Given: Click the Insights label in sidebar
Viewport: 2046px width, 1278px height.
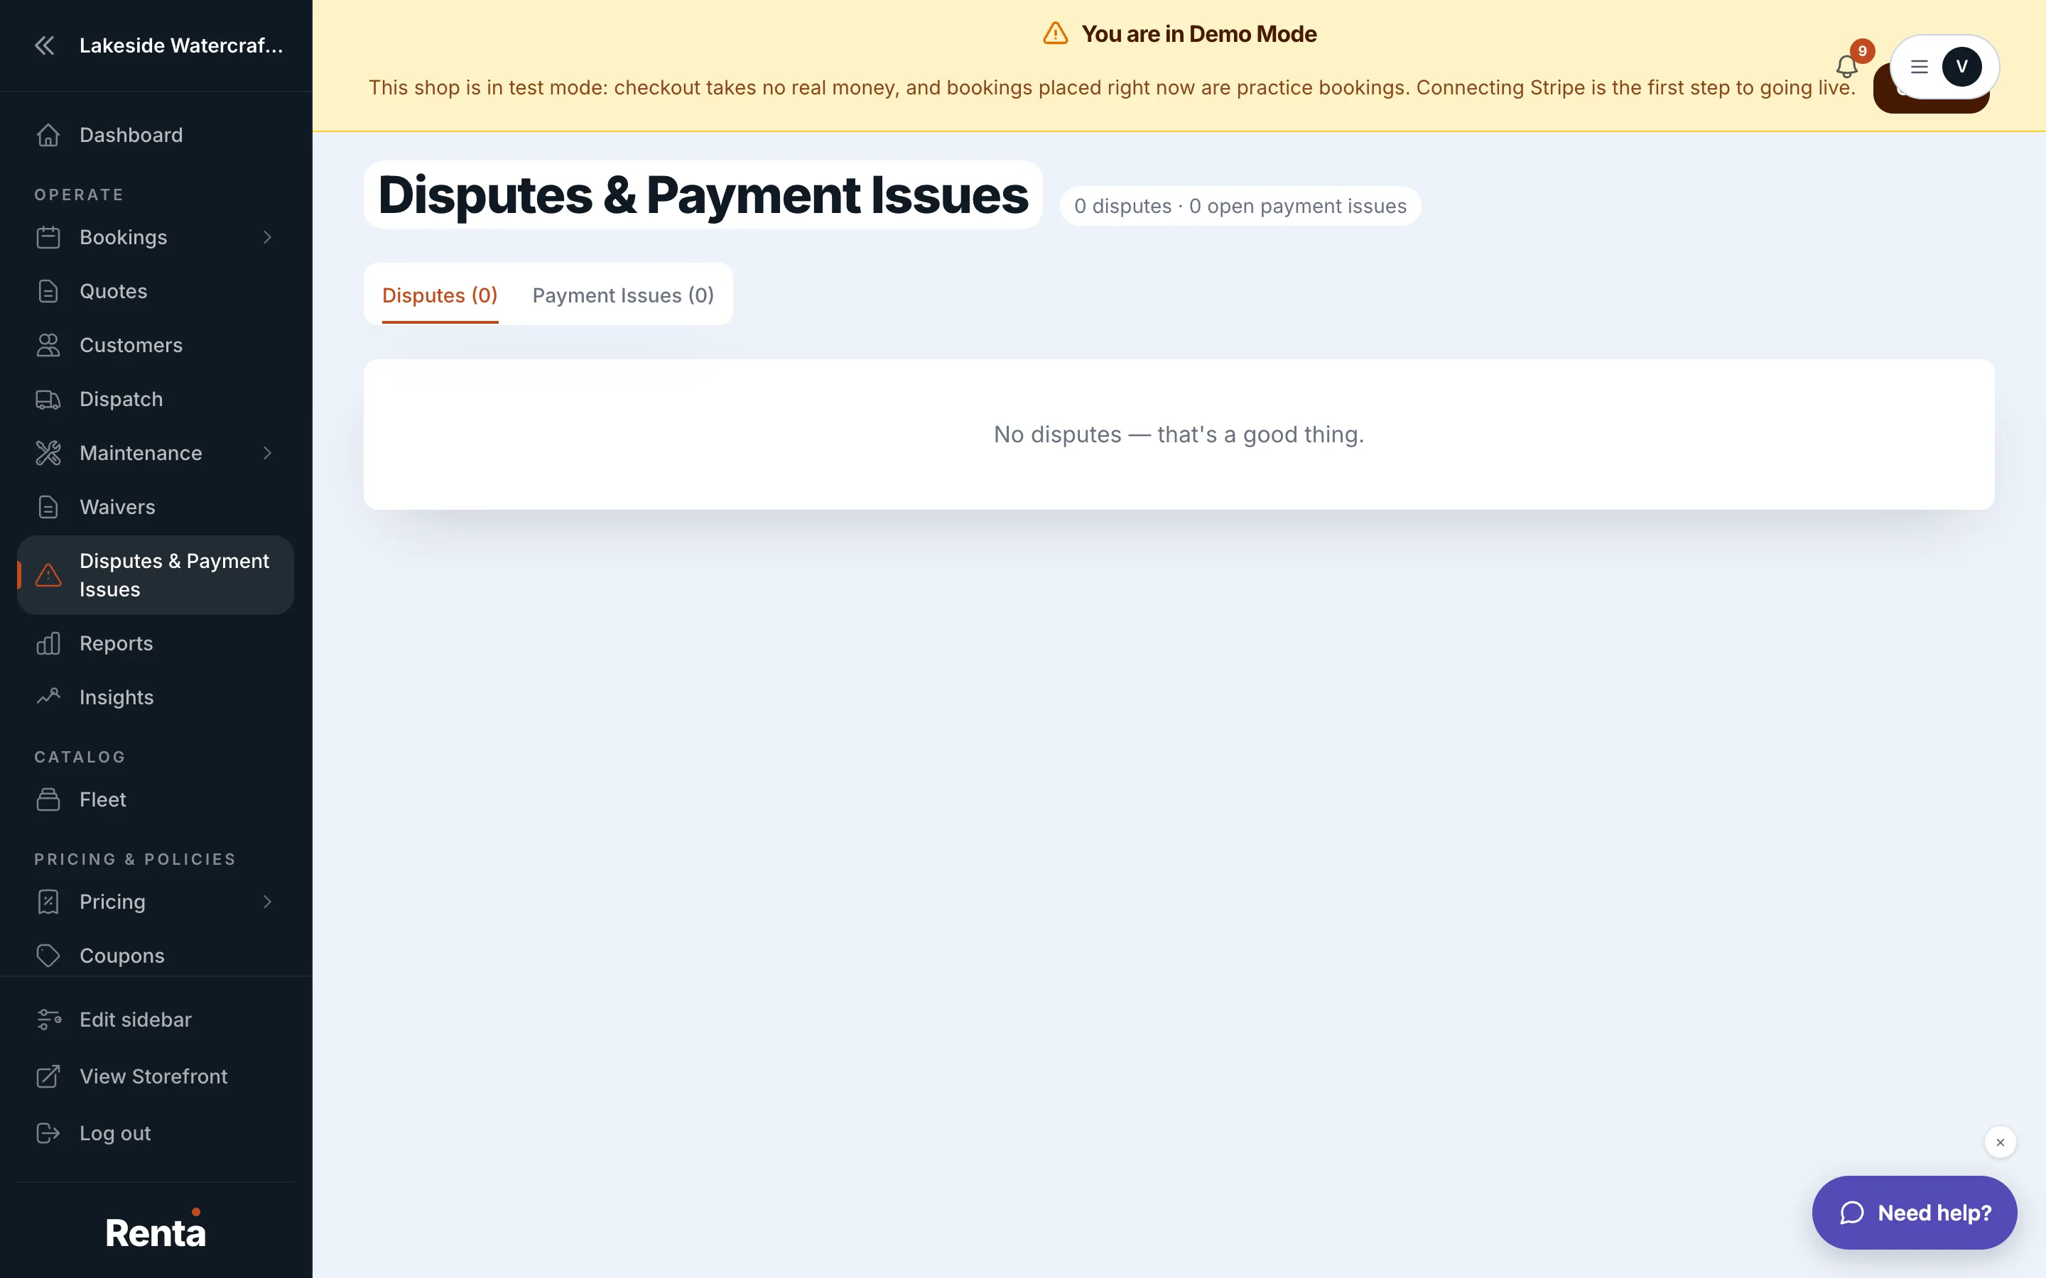Looking at the screenshot, I should [117, 698].
